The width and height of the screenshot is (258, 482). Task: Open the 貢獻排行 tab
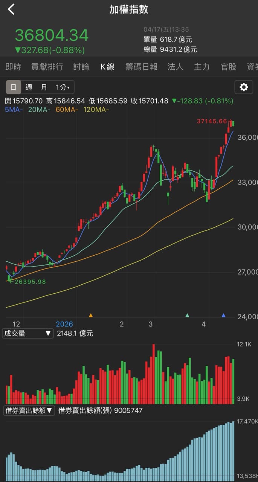[x=47, y=67]
